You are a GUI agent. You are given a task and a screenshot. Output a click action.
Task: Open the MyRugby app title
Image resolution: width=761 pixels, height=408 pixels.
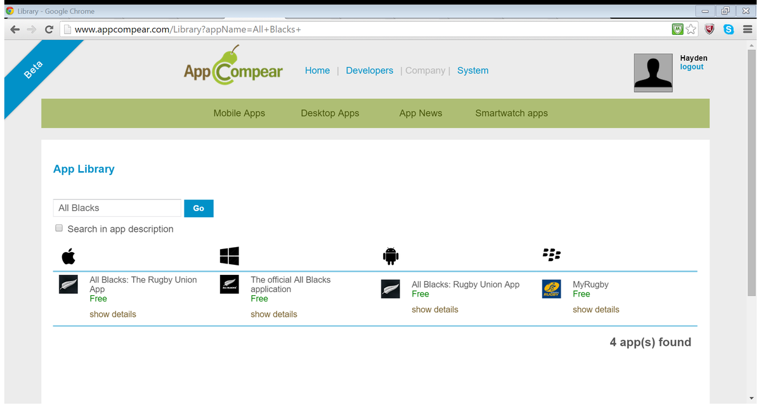click(x=590, y=284)
